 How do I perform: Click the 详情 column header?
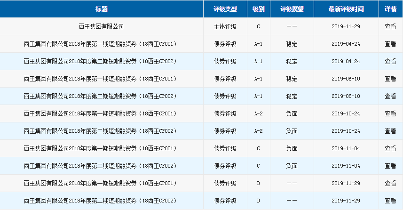click(x=390, y=9)
